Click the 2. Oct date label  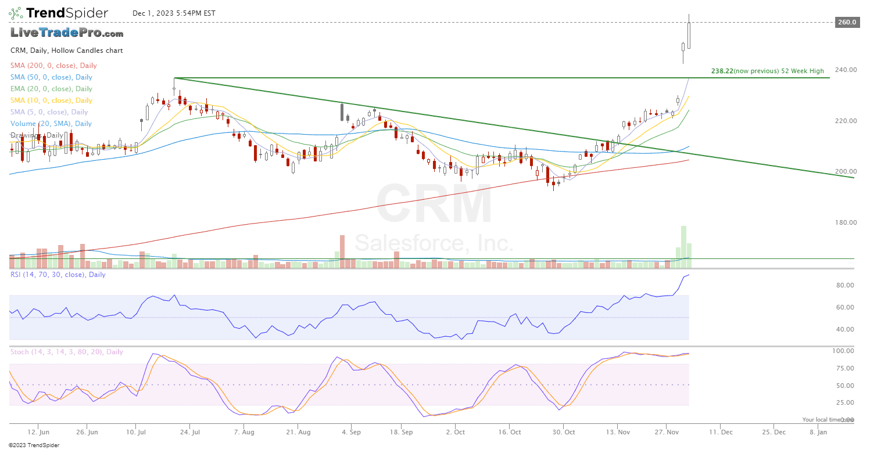(x=455, y=432)
